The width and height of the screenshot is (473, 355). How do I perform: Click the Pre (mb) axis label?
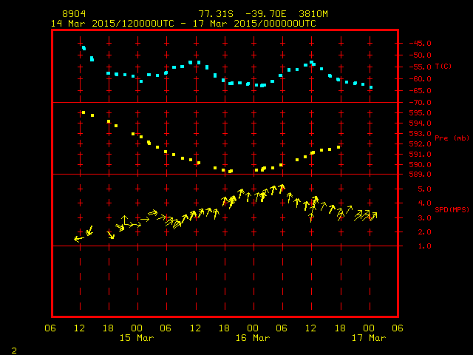[x=452, y=138]
